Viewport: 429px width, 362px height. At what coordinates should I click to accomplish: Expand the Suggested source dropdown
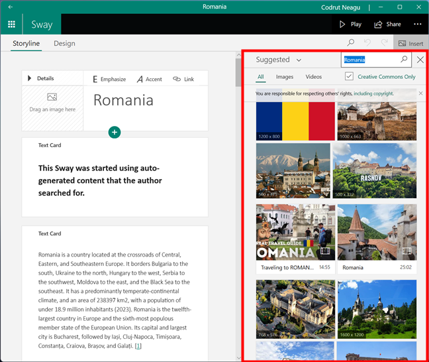(279, 60)
